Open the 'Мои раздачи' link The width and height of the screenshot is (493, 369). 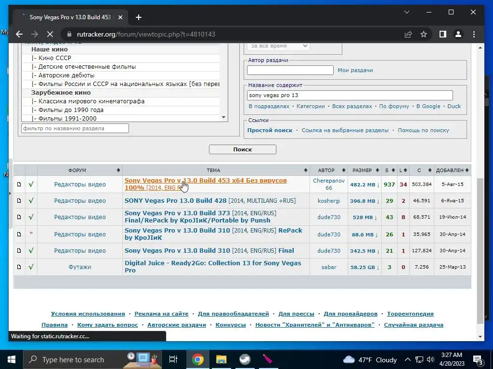point(355,70)
